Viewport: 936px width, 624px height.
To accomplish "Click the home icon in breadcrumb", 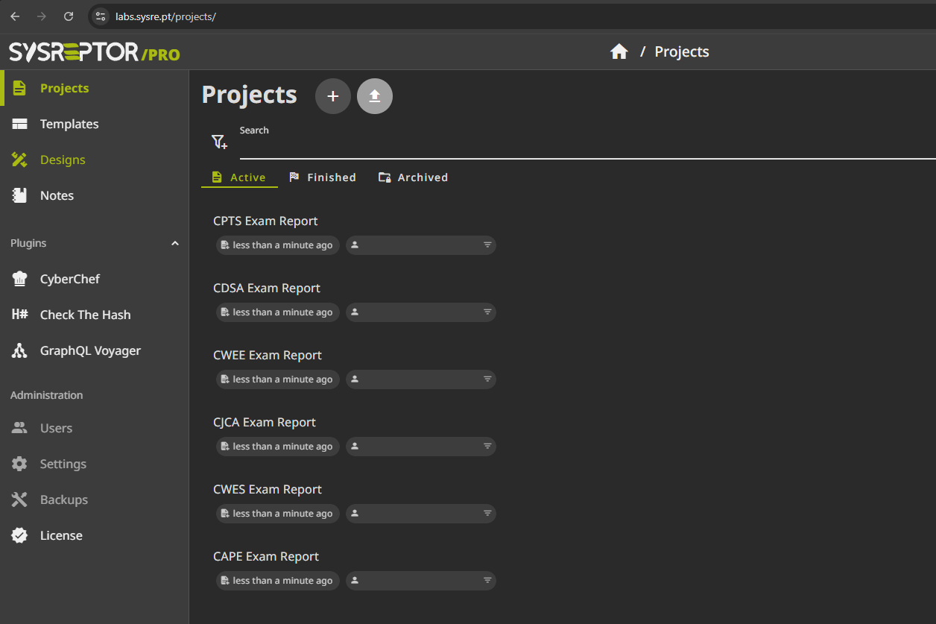I will point(619,51).
